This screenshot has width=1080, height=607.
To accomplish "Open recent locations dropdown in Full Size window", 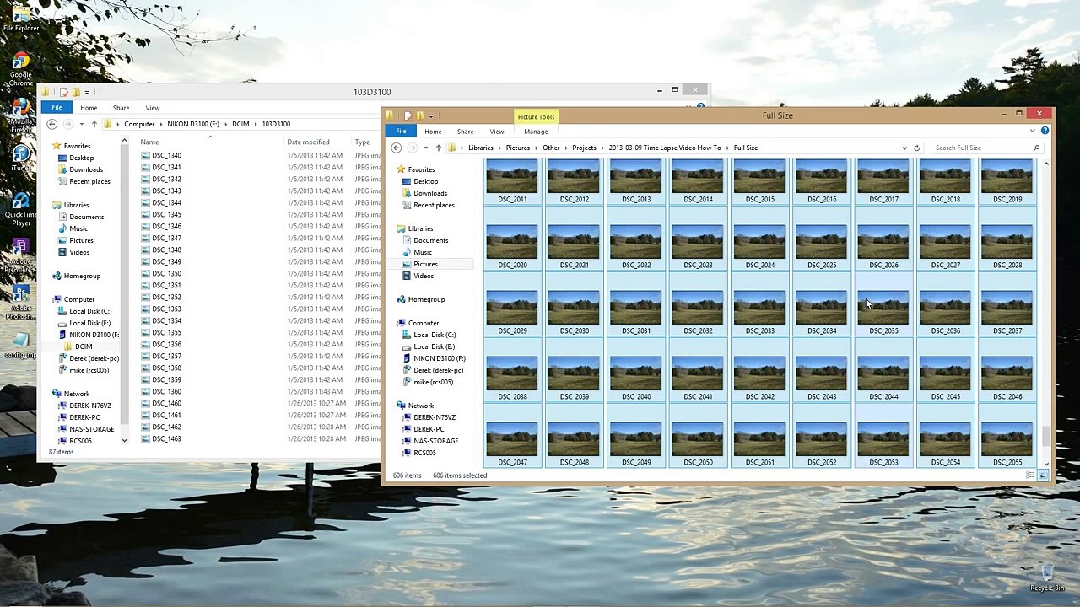I will coord(425,148).
